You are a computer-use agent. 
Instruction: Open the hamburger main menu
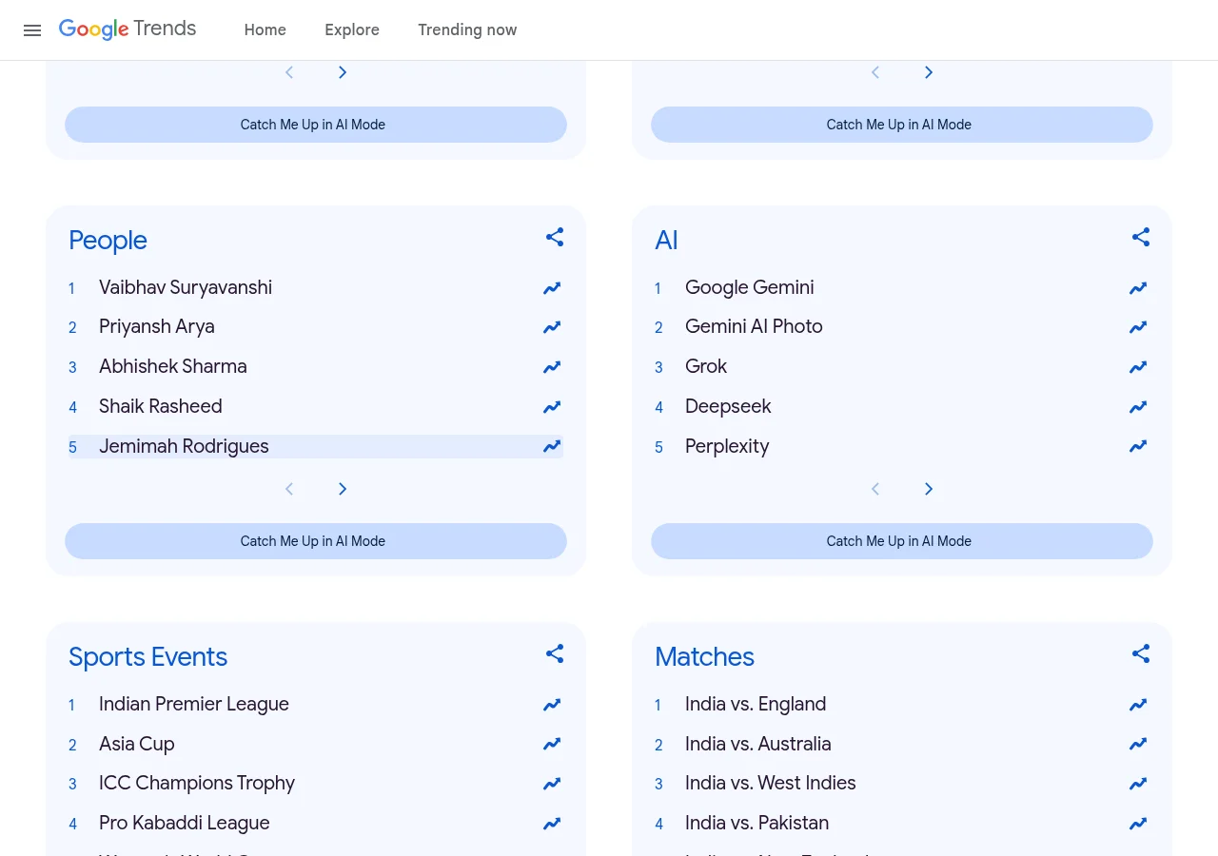click(x=32, y=30)
